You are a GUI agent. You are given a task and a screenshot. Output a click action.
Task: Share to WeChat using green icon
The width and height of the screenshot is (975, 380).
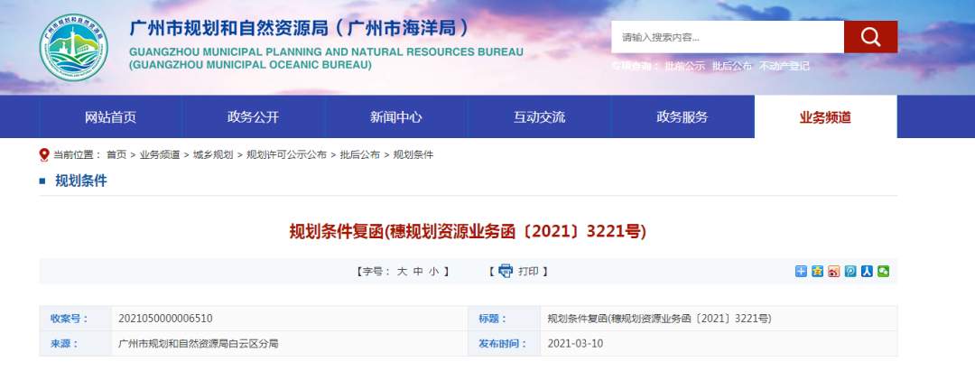click(x=883, y=271)
